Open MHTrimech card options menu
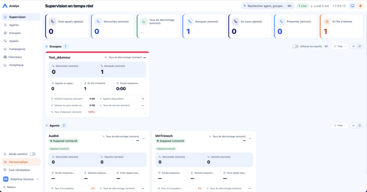 point(250,138)
